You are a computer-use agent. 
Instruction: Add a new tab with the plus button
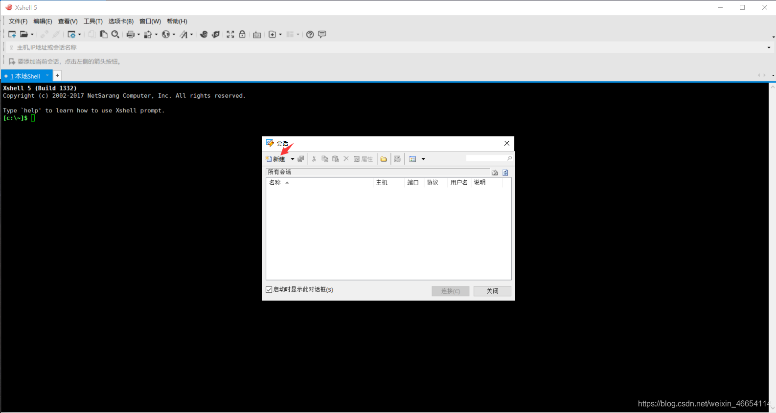click(57, 75)
